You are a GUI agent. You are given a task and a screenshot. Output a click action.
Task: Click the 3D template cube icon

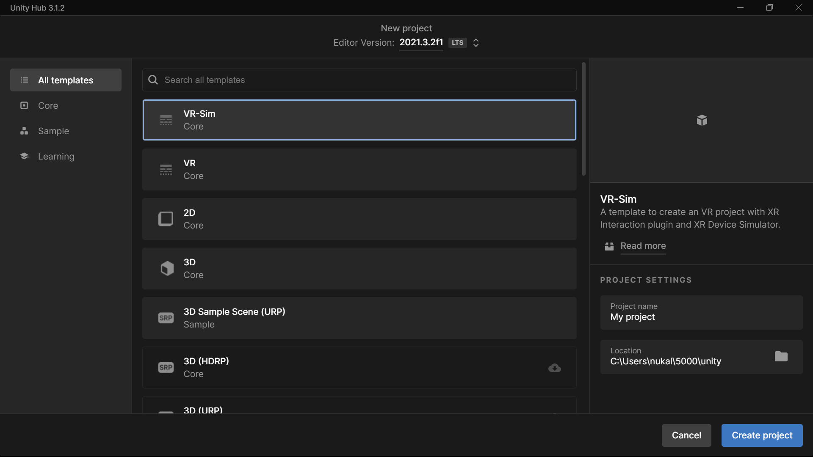167,268
